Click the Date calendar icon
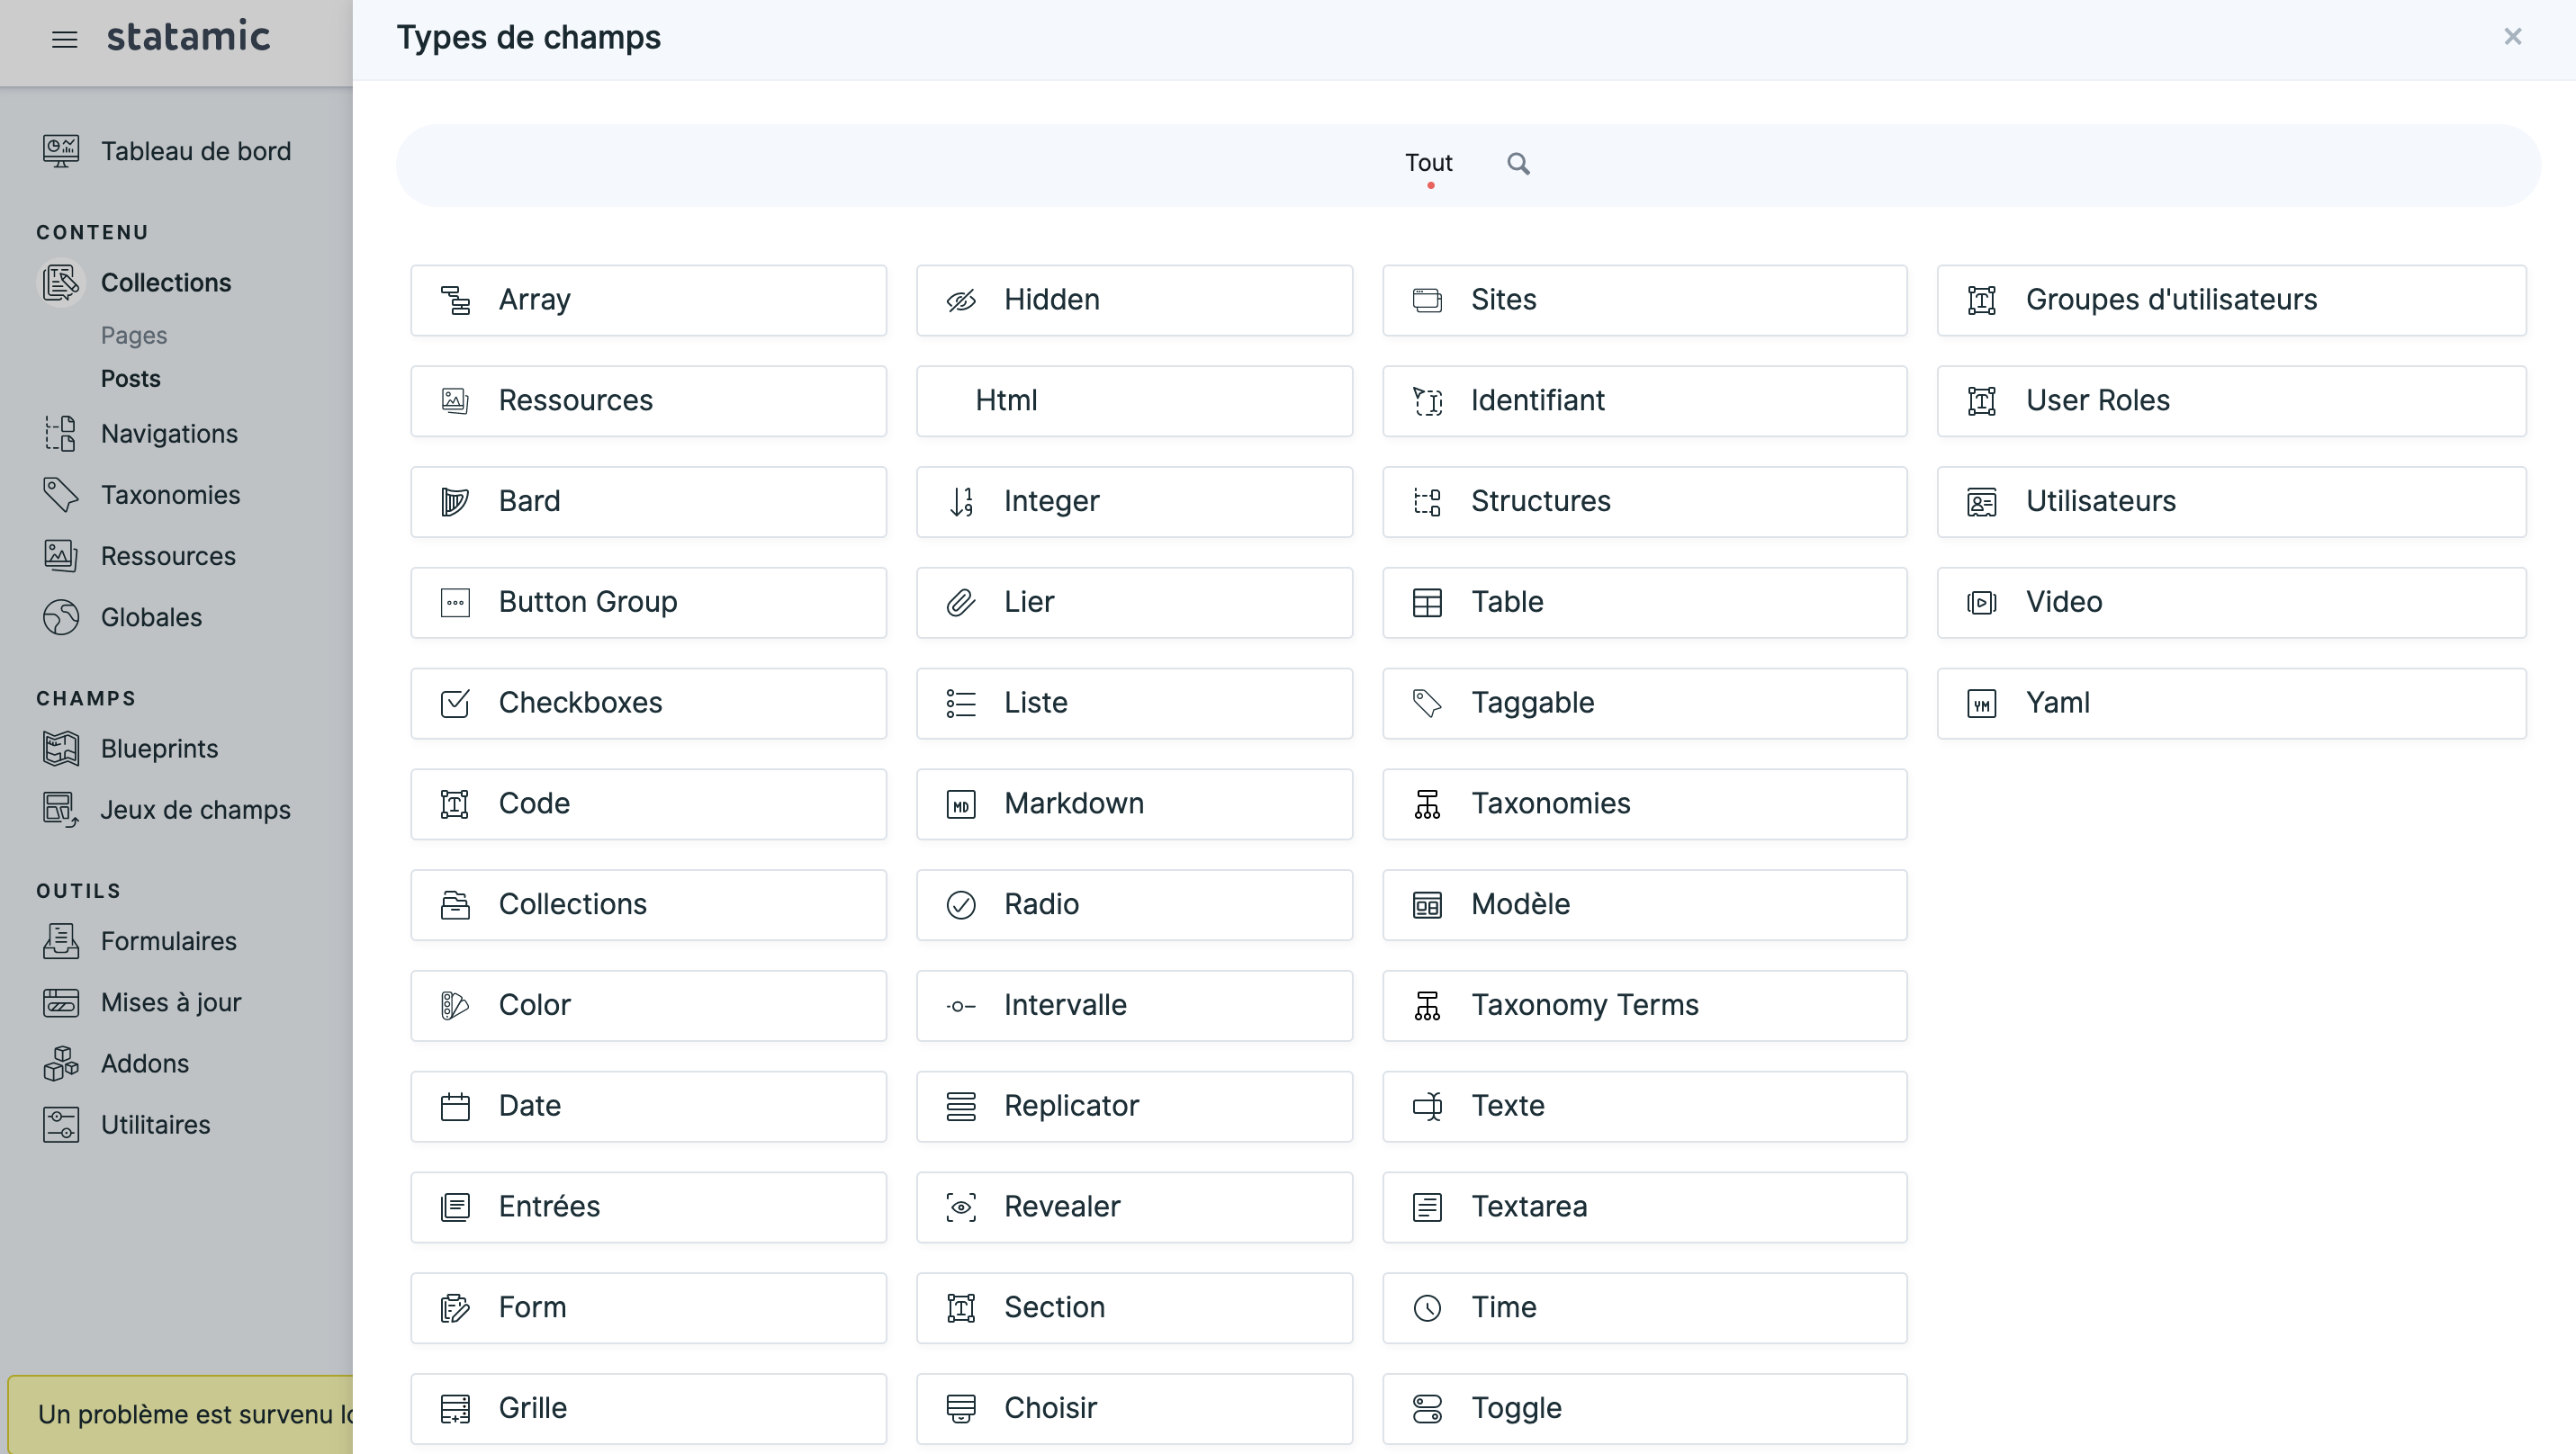 [x=455, y=1106]
